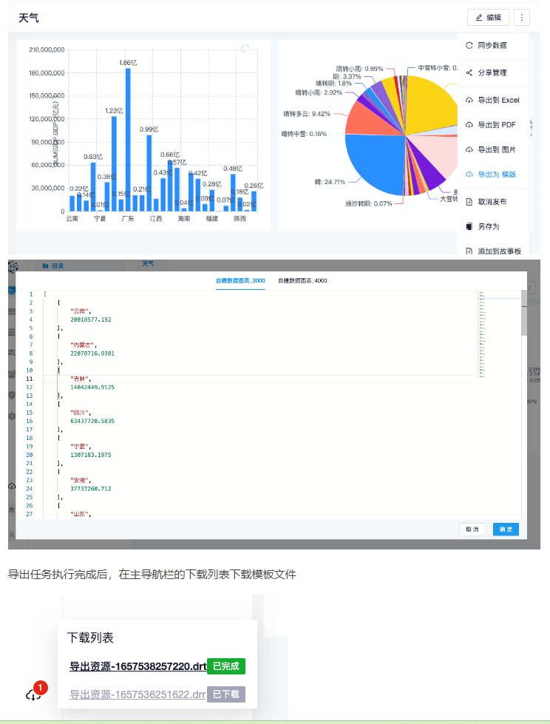
Task: Open the three-dot more options menu
Action: [522, 18]
